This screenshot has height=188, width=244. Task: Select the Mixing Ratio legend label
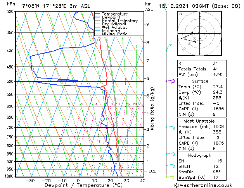(x=115, y=34)
